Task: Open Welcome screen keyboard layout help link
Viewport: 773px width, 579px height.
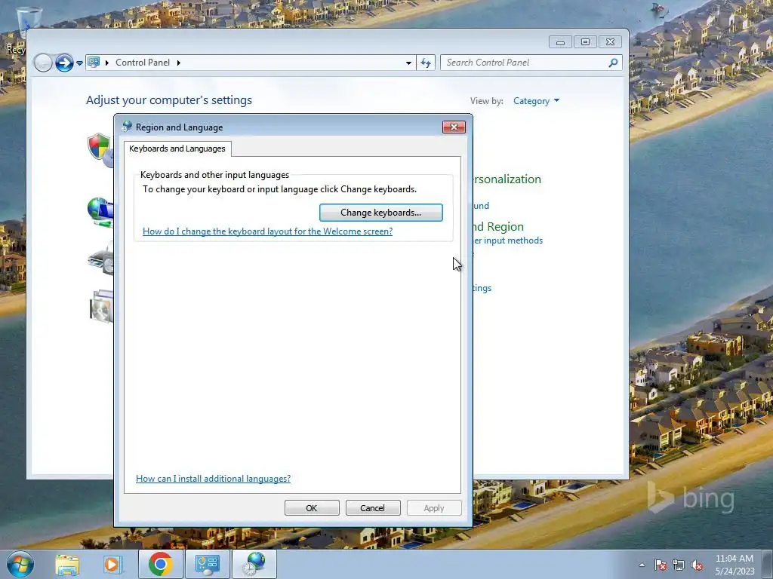Action: (267, 231)
